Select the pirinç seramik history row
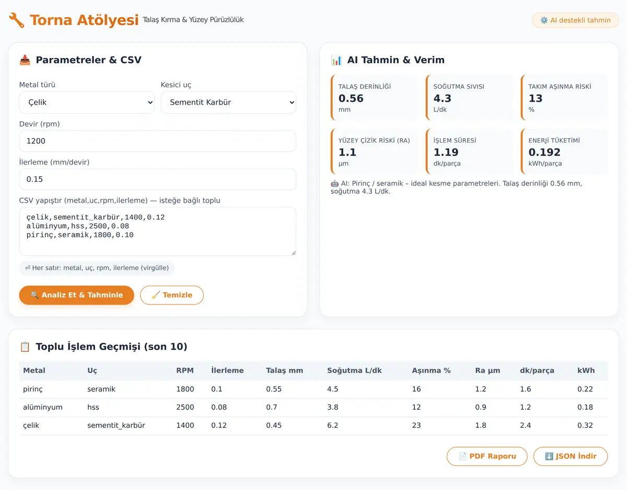Viewport: 627px width, 490px height. 313,389
